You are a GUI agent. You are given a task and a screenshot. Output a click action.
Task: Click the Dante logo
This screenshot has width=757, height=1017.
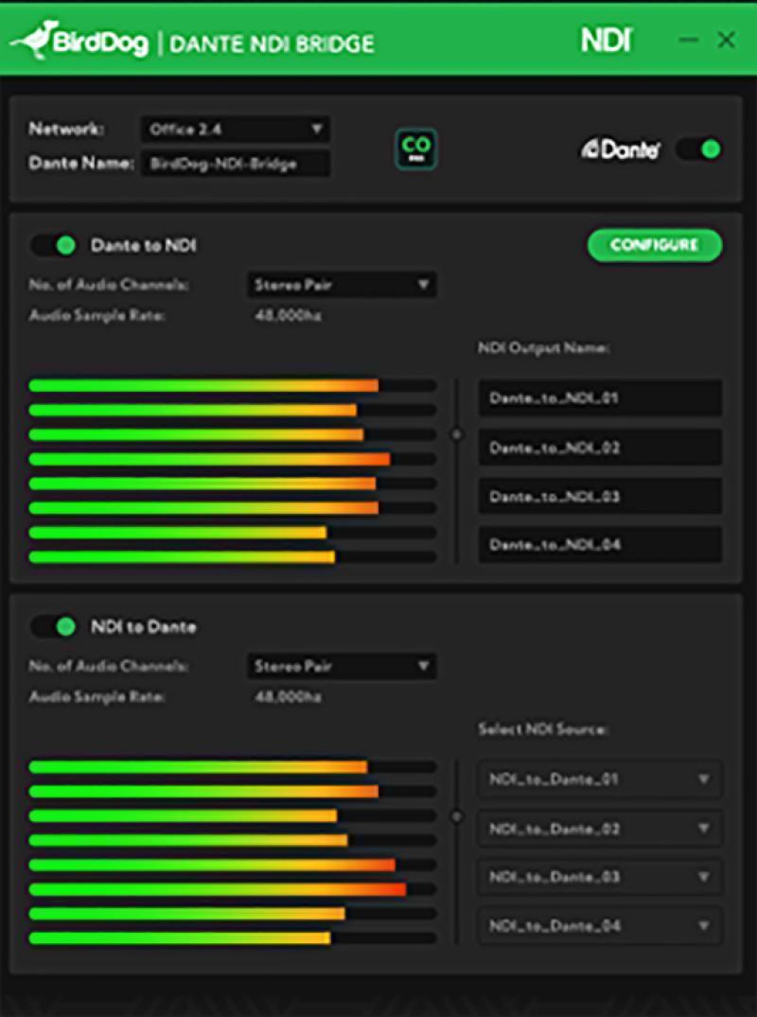pyautogui.click(x=620, y=149)
